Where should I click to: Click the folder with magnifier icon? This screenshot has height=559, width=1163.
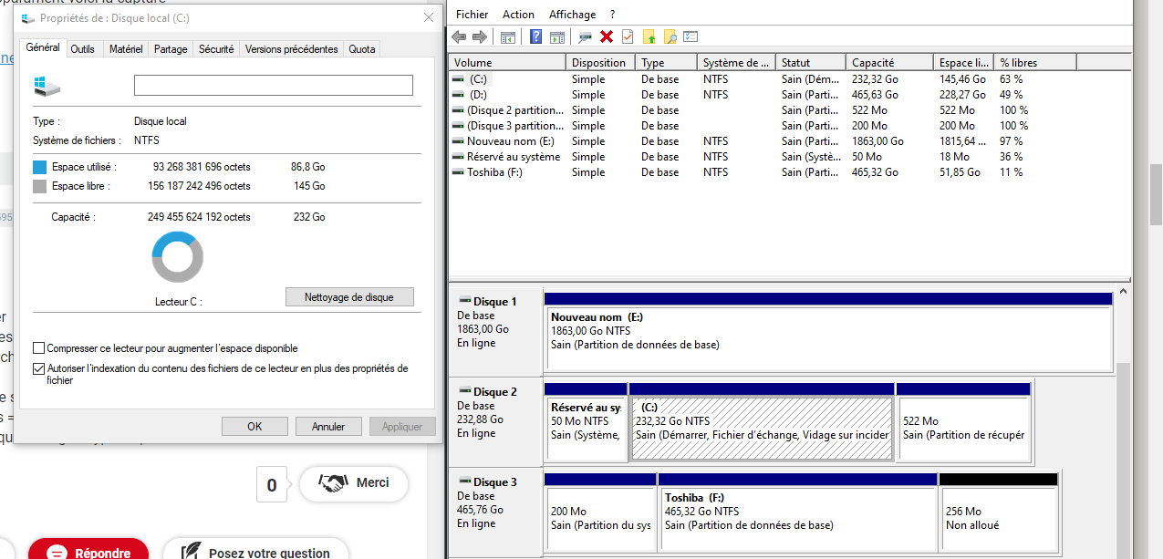(x=670, y=36)
